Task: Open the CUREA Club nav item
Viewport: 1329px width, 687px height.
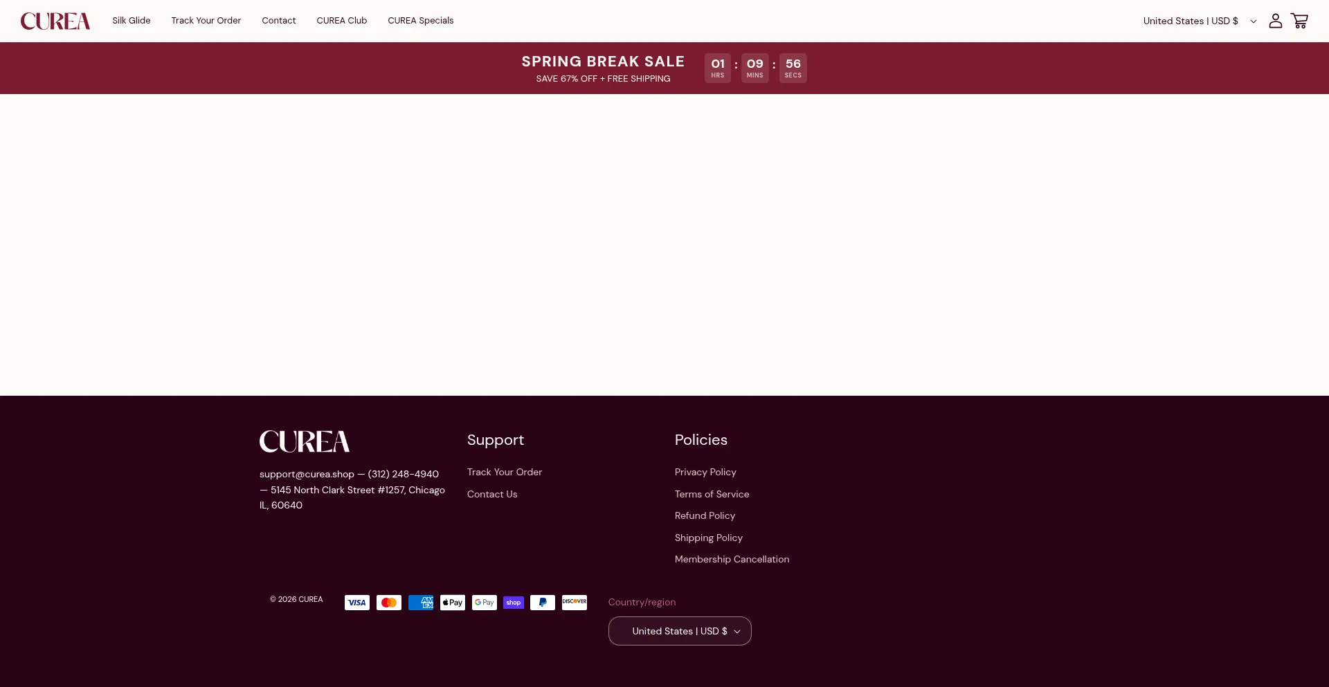Action: click(x=342, y=21)
